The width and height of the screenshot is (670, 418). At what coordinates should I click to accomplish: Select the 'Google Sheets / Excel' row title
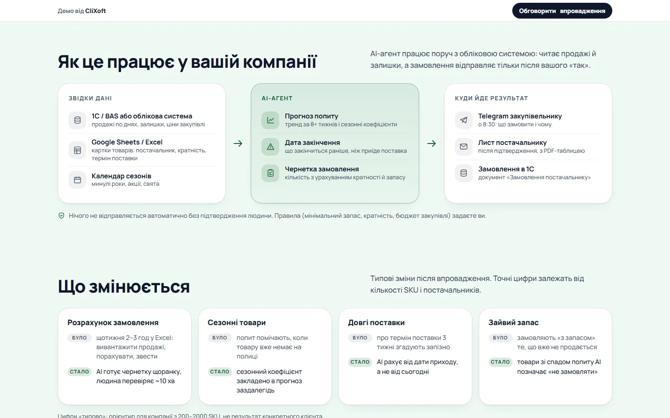pyautogui.click(x=127, y=142)
